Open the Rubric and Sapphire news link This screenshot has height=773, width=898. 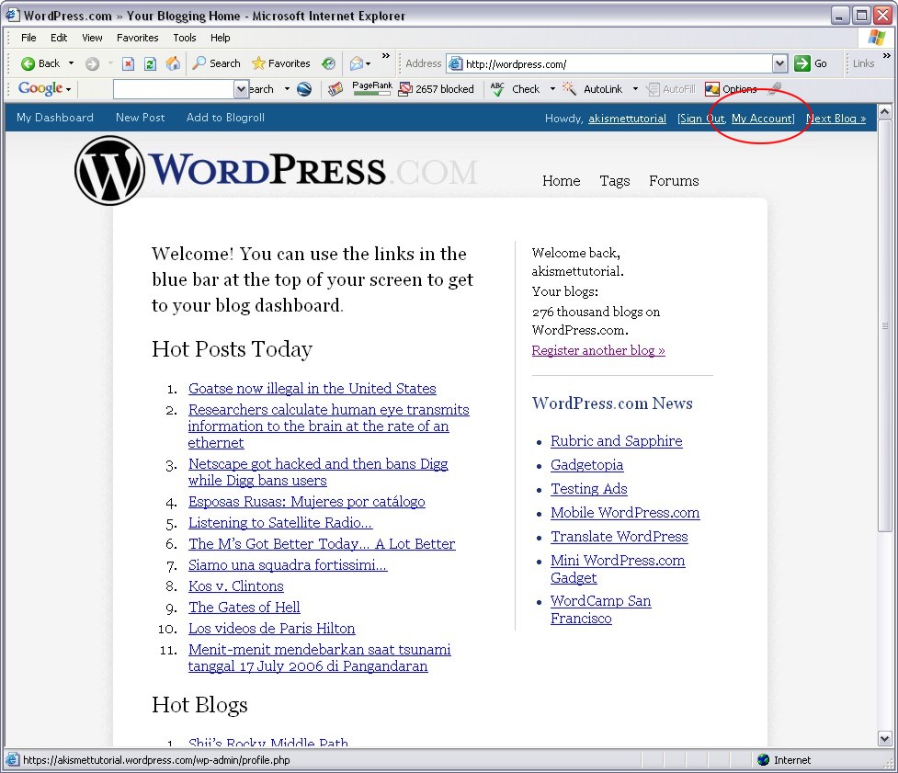616,441
